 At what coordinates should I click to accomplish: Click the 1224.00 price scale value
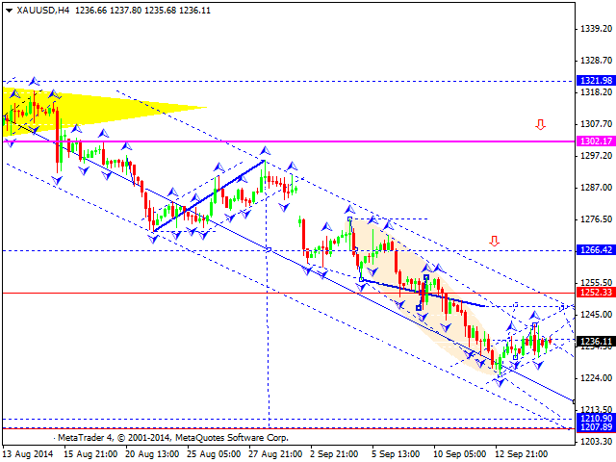coord(597,378)
